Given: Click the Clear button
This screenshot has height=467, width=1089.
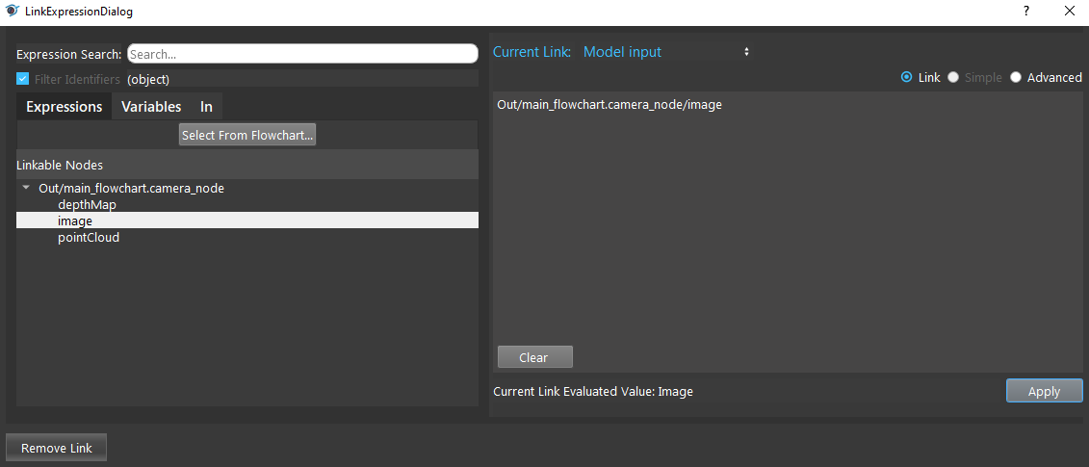Looking at the screenshot, I should pyautogui.click(x=534, y=357).
